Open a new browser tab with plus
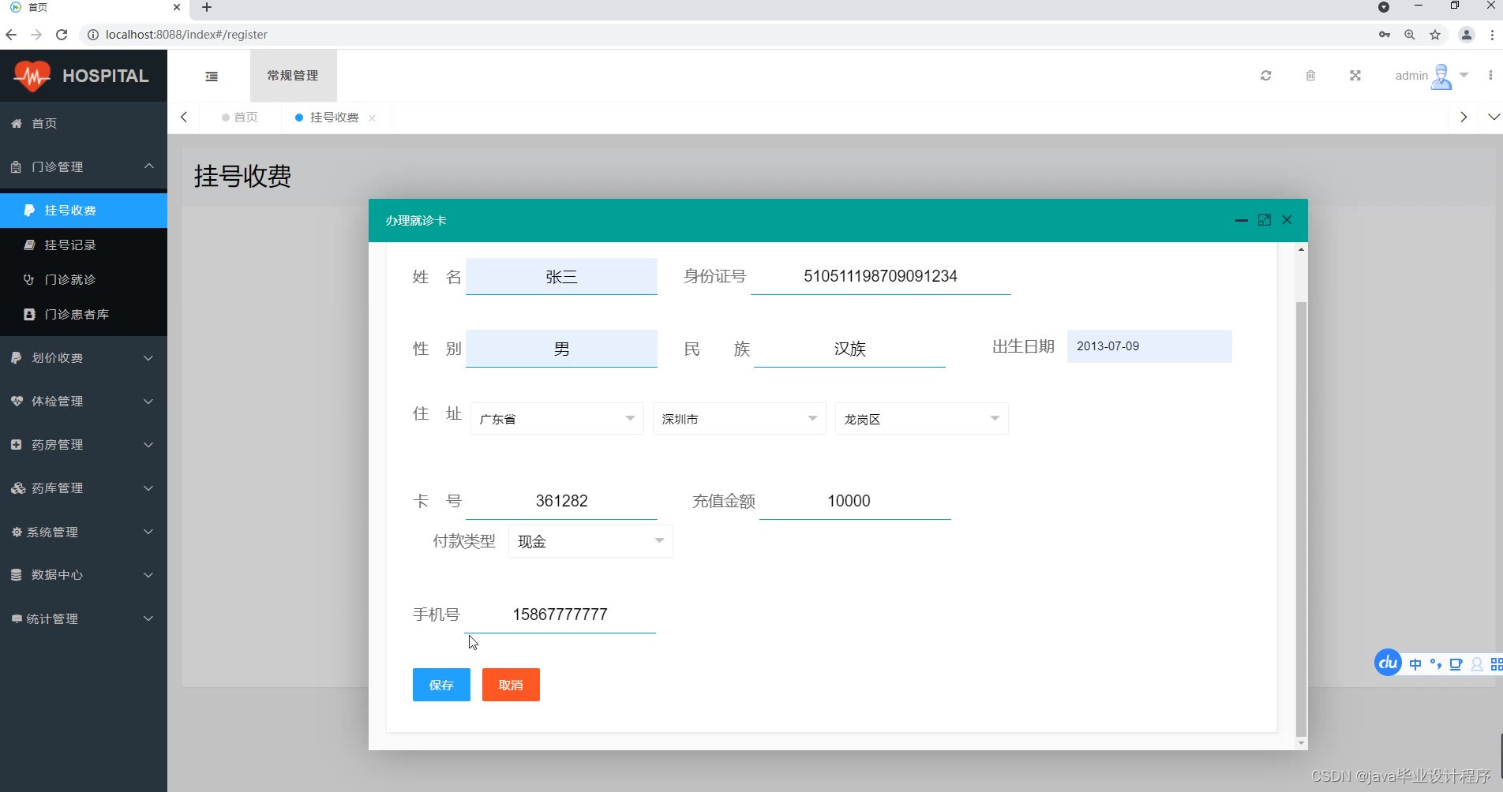The image size is (1503, 792). [207, 7]
